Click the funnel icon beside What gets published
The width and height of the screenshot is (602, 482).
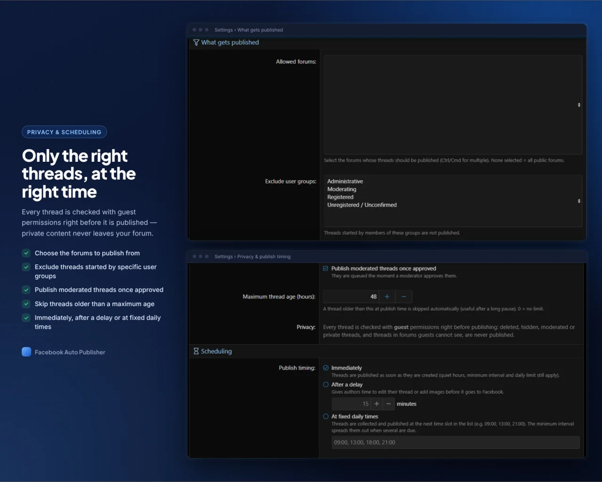pyautogui.click(x=196, y=42)
